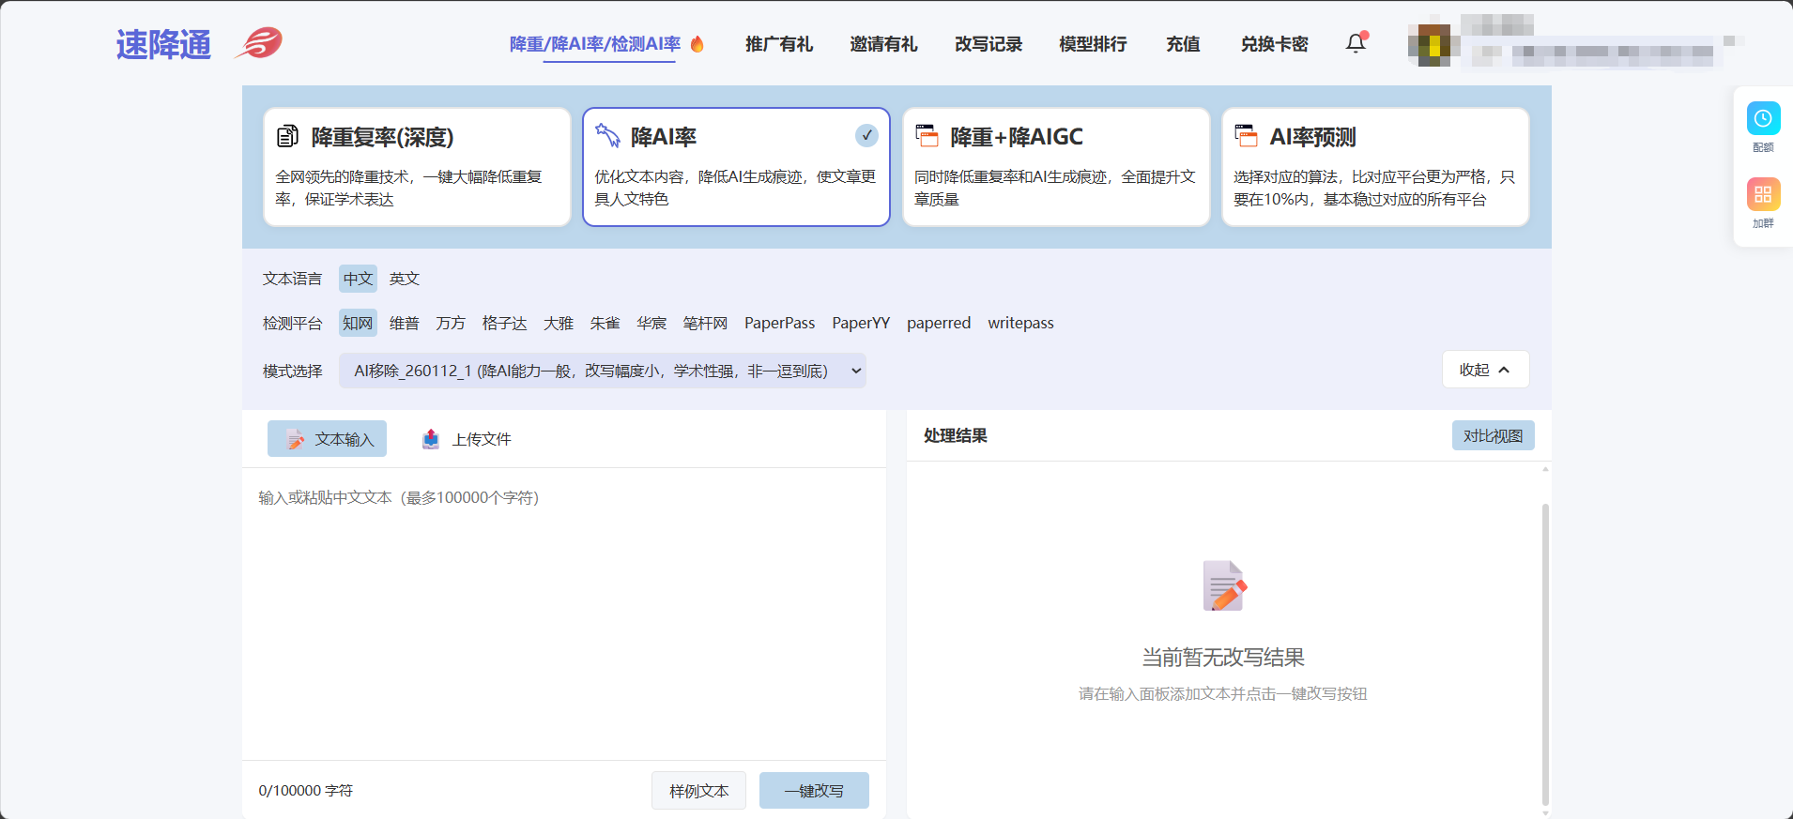Open notifications bell icon
Image resolution: width=1793 pixels, height=819 pixels.
coord(1356,43)
